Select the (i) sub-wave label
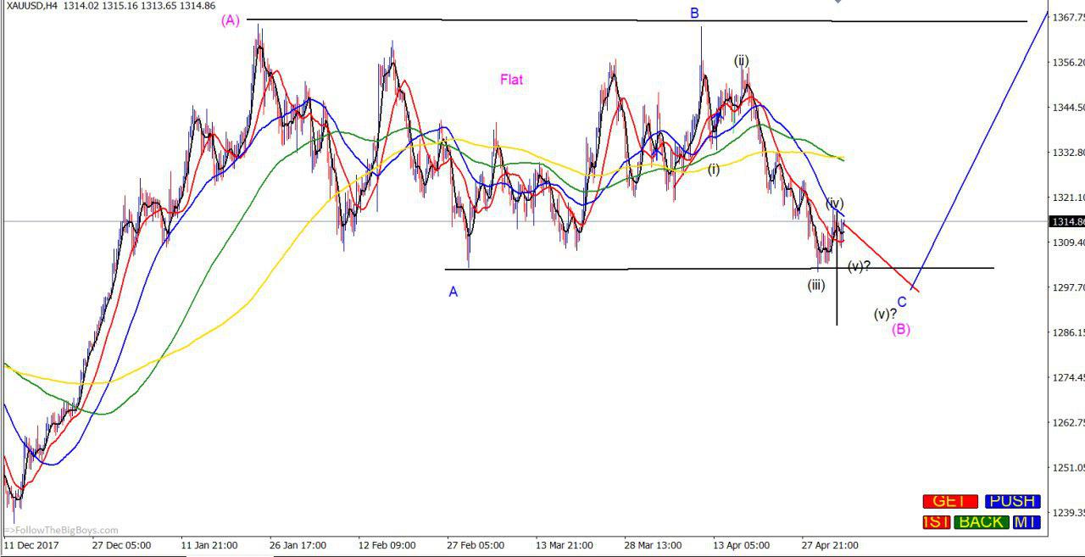The width and height of the screenshot is (1085, 557). pyautogui.click(x=714, y=169)
